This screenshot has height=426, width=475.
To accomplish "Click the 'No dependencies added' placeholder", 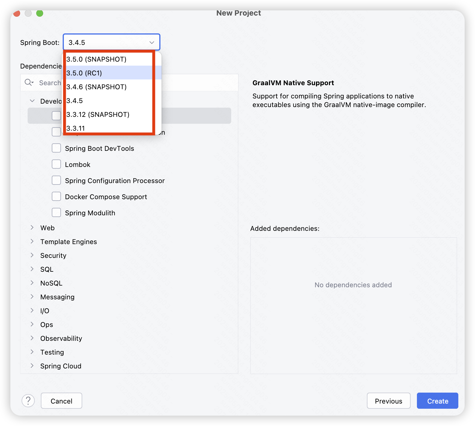I will click(353, 285).
